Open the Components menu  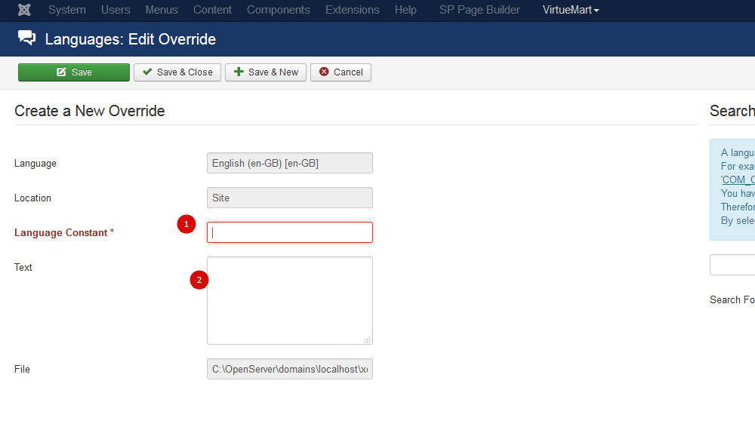(x=278, y=10)
